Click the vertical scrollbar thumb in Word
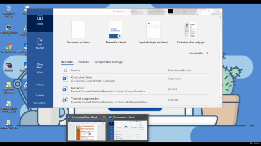 pos(221,64)
